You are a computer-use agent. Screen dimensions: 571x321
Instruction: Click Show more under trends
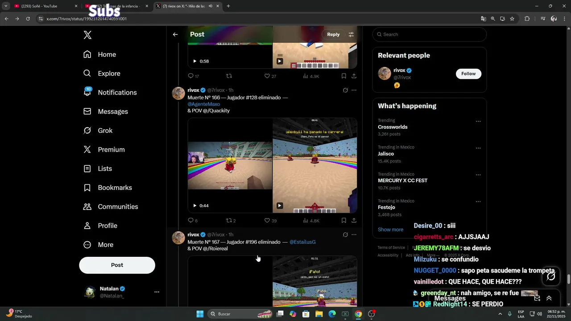tap(390, 230)
